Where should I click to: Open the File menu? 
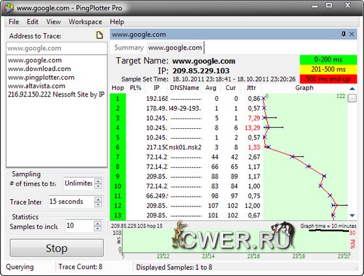14,21
